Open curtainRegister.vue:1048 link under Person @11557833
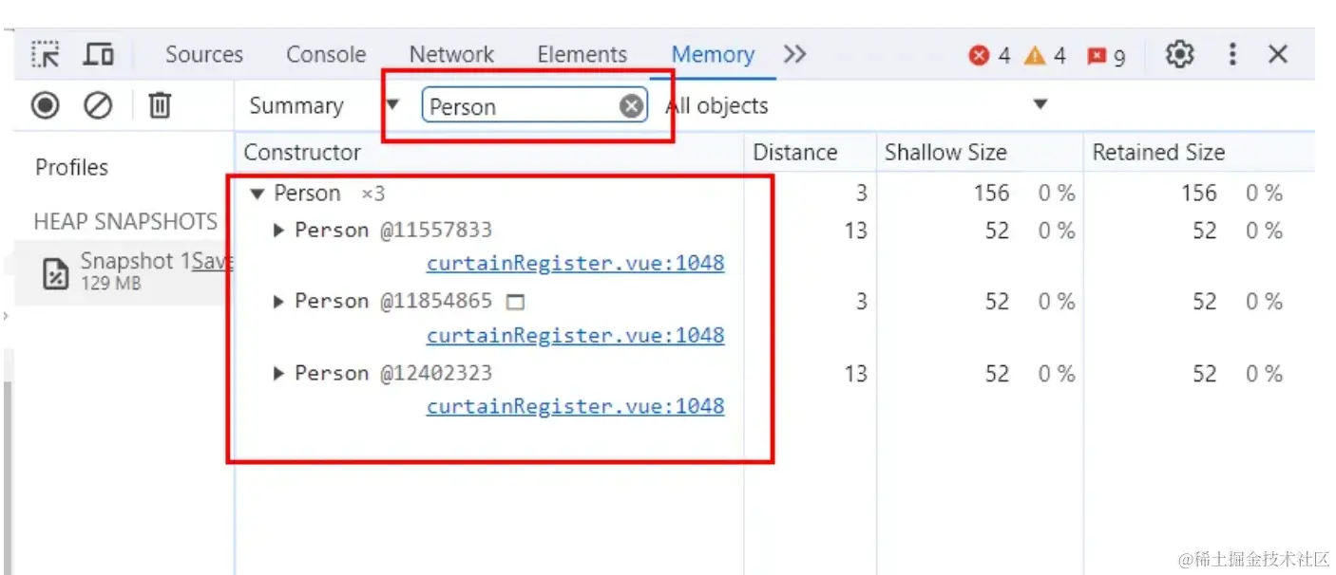This screenshot has height=575, width=1336. tap(575, 263)
